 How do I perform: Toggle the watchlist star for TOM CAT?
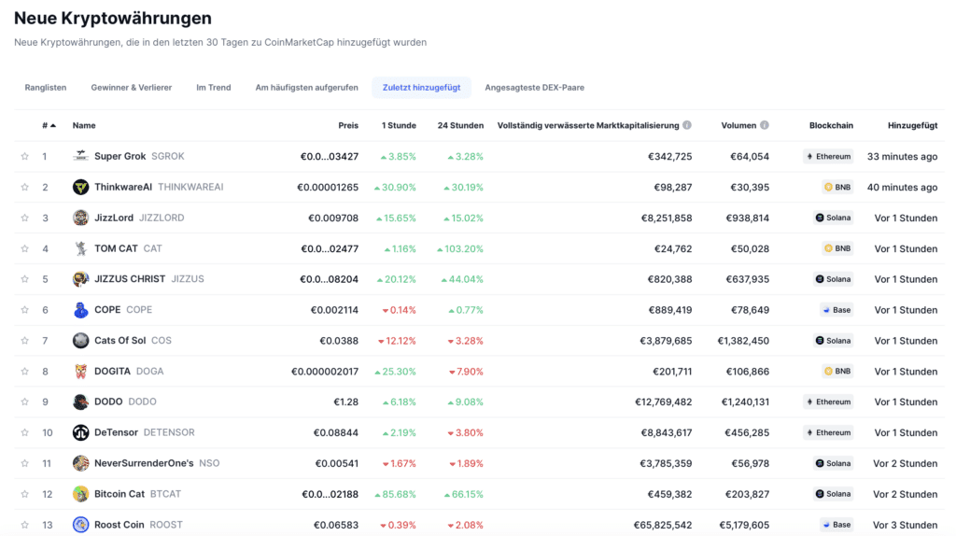click(25, 249)
